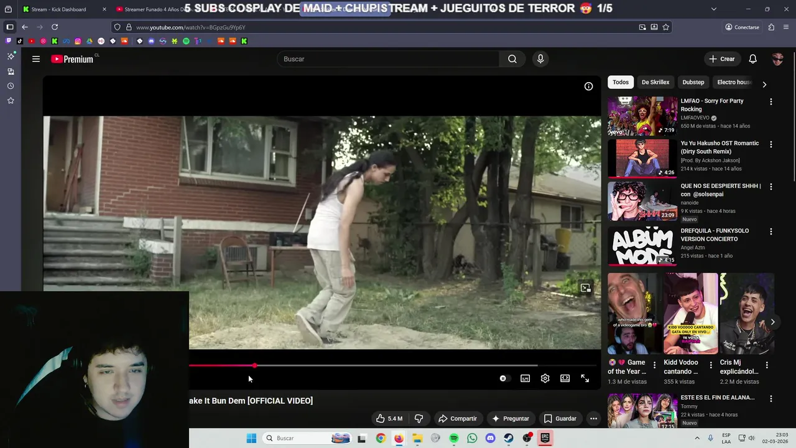Screen dimensions: 796x448
Task: Open browser sidebar history clock icon
Action: point(11,86)
